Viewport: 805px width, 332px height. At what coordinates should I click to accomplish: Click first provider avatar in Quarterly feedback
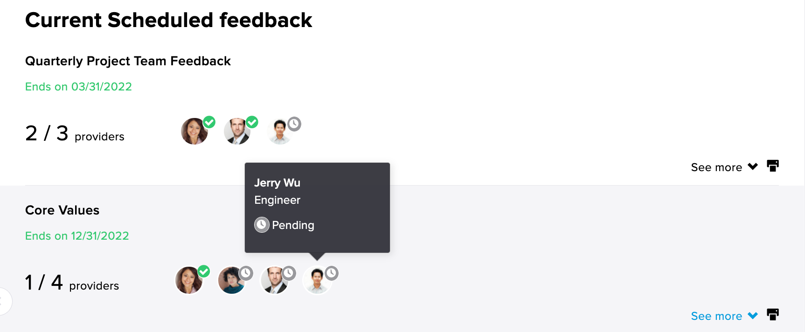click(x=194, y=131)
